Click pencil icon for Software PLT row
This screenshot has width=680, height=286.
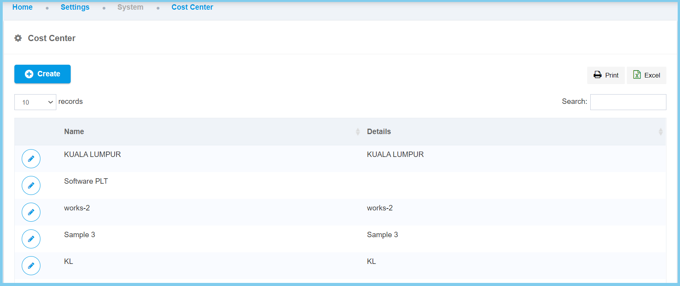coord(31,185)
